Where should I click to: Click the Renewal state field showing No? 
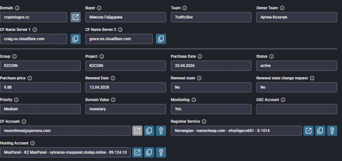pos(211,87)
